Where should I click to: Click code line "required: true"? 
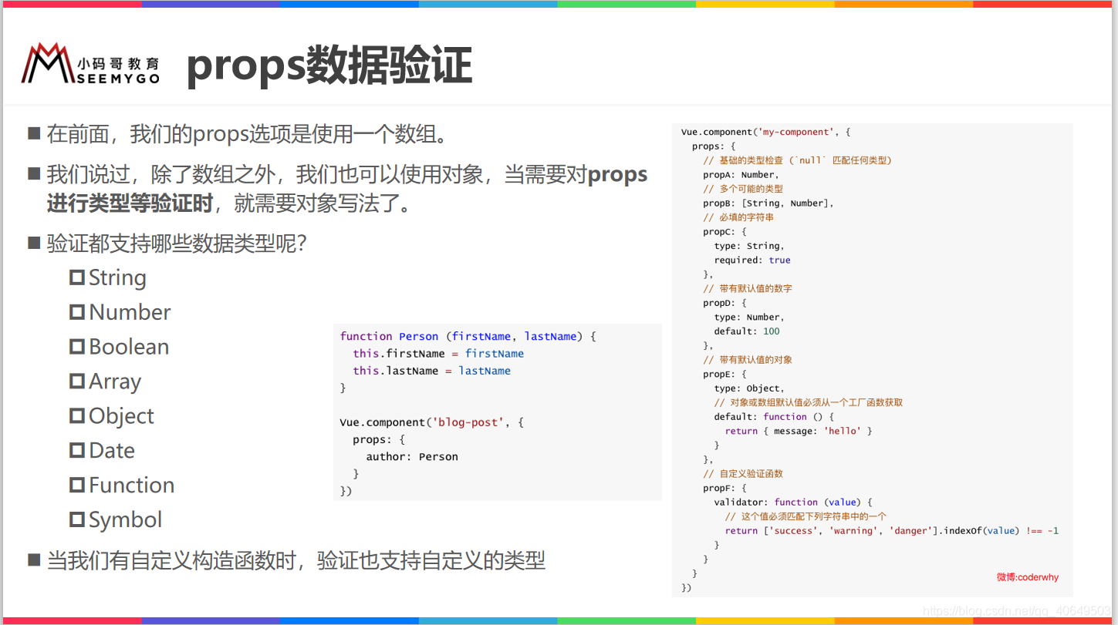(752, 260)
